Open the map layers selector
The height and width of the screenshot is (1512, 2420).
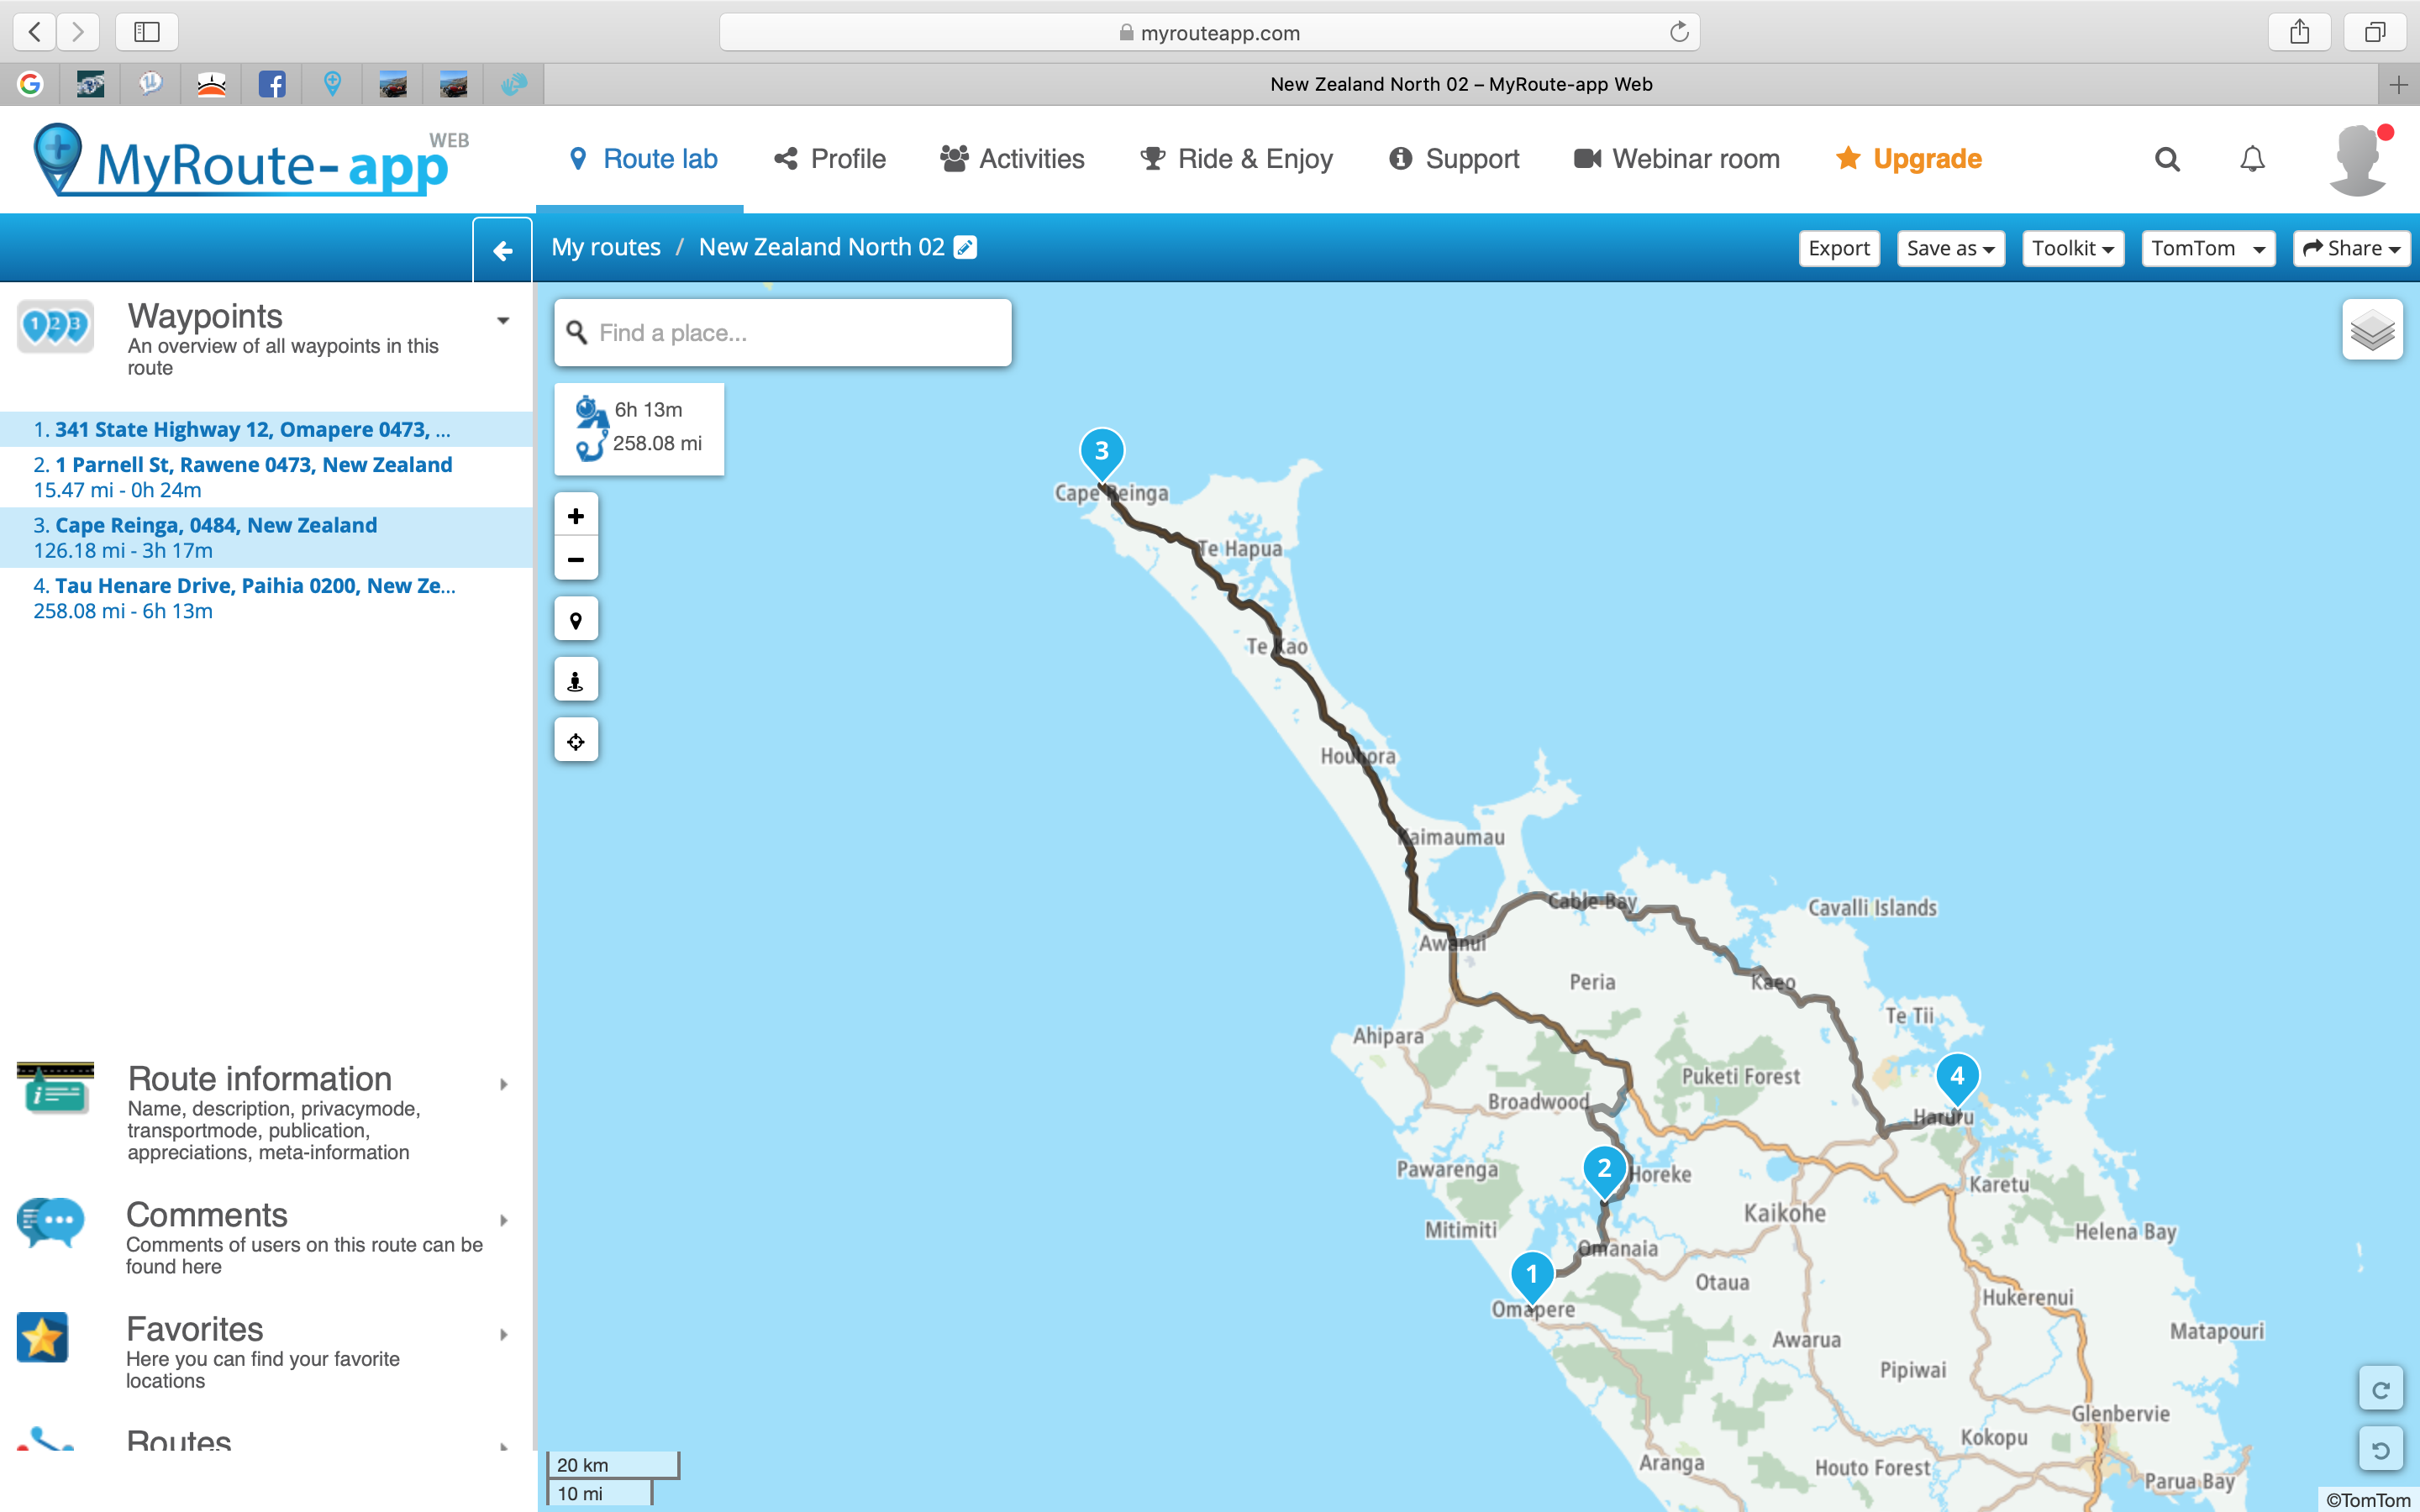pyautogui.click(x=2371, y=330)
